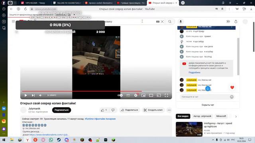Bookmark this page in browser
This screenshot has width=255, height=143.
click(x=222, y=9)
